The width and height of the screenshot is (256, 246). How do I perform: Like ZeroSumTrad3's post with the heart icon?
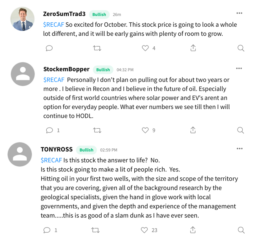pos(145,48)
